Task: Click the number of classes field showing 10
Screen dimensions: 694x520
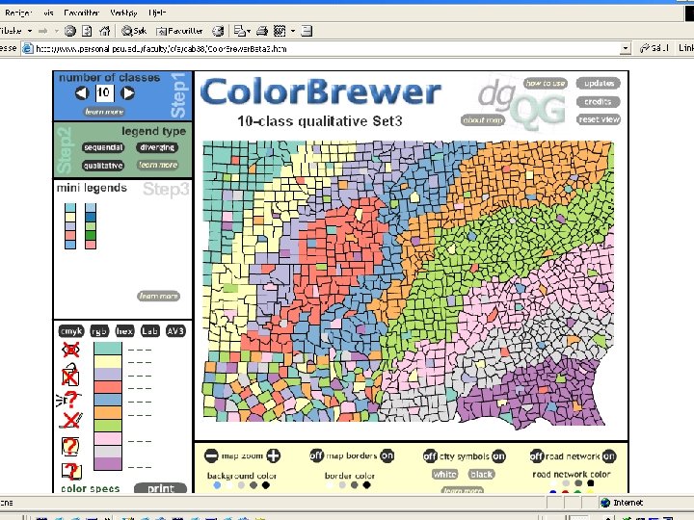Action: coord(104,92)
